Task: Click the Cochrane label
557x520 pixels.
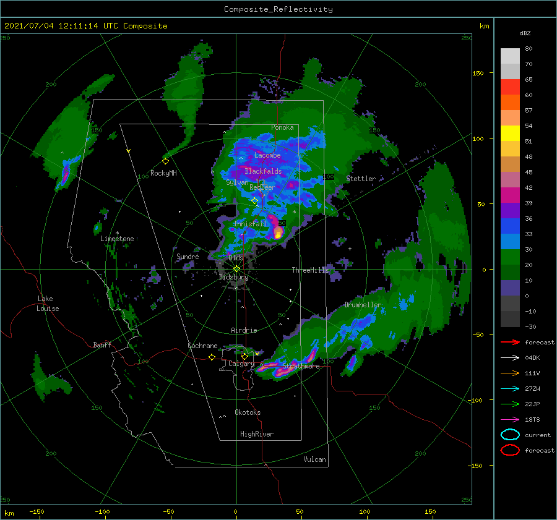Action: tap(202, 346)
